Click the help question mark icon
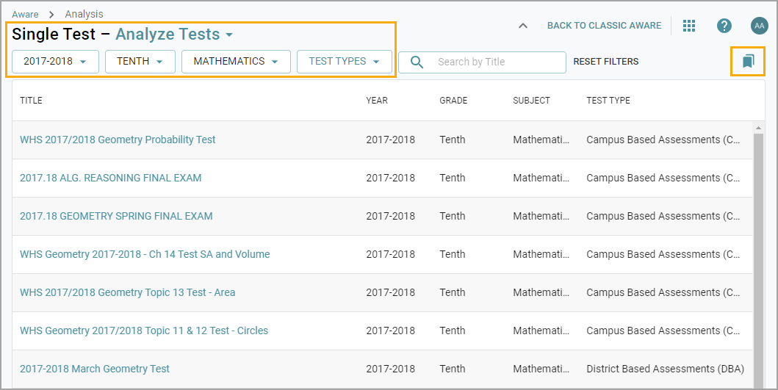The height and width of the screenshot is (390, 778). point(724,26)
